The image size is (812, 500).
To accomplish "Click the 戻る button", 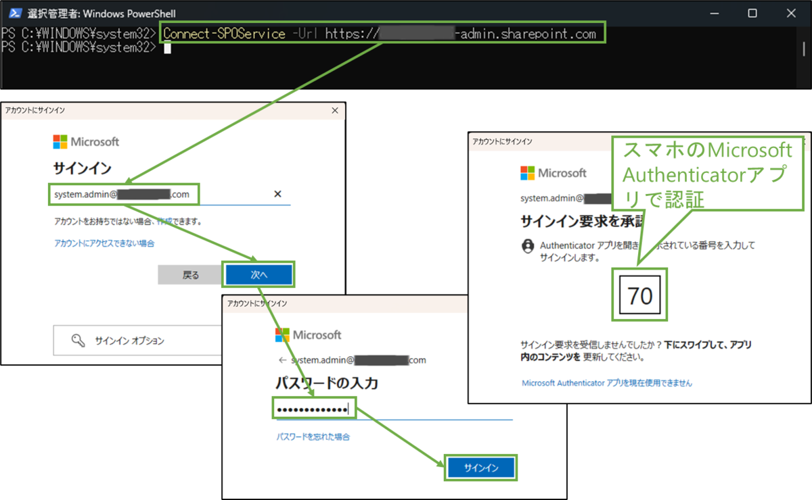I will point(191,275).
